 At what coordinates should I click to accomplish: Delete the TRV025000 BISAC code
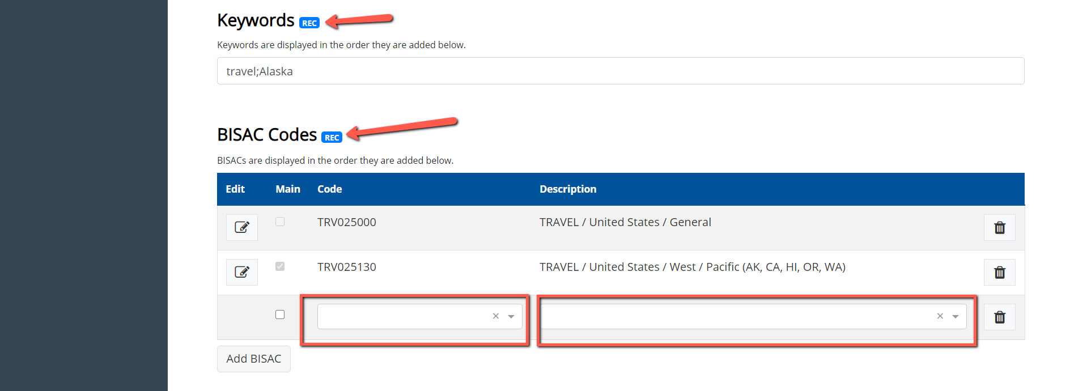coord(999,227)
